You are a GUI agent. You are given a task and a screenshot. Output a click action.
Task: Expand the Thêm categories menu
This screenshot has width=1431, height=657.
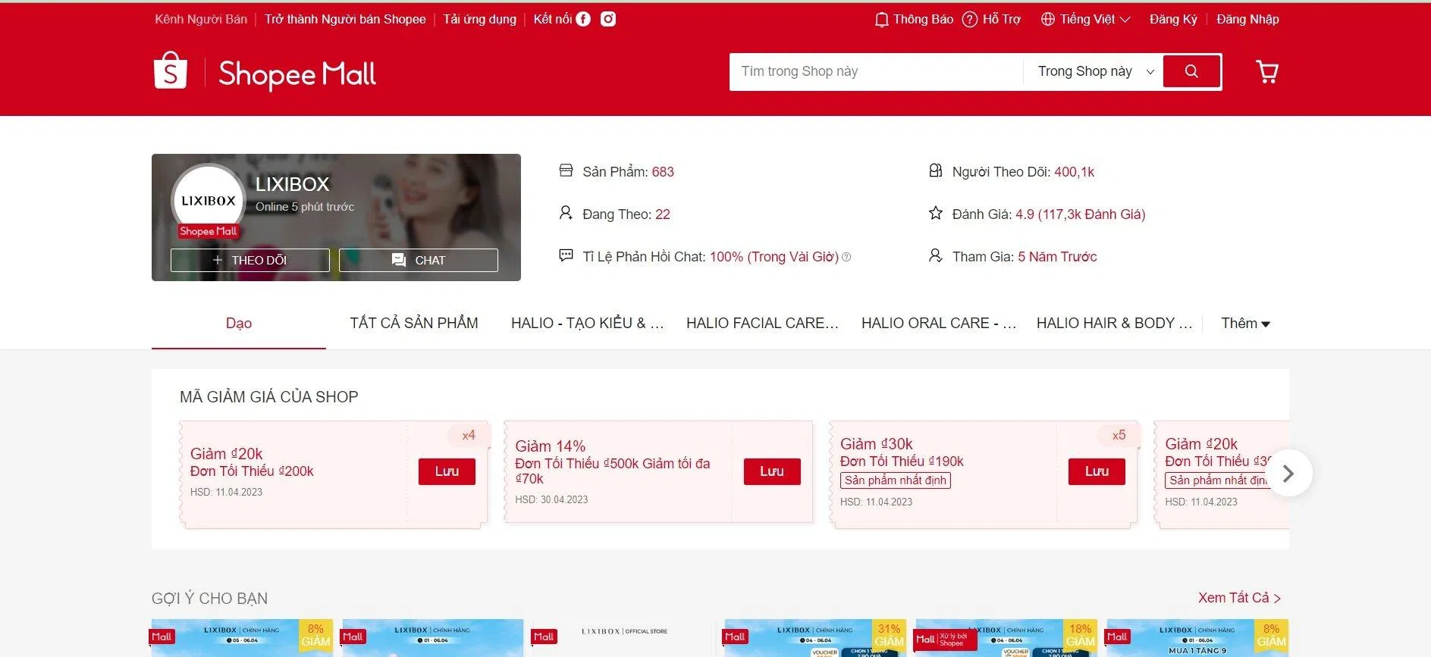[x=1245, y=324]
